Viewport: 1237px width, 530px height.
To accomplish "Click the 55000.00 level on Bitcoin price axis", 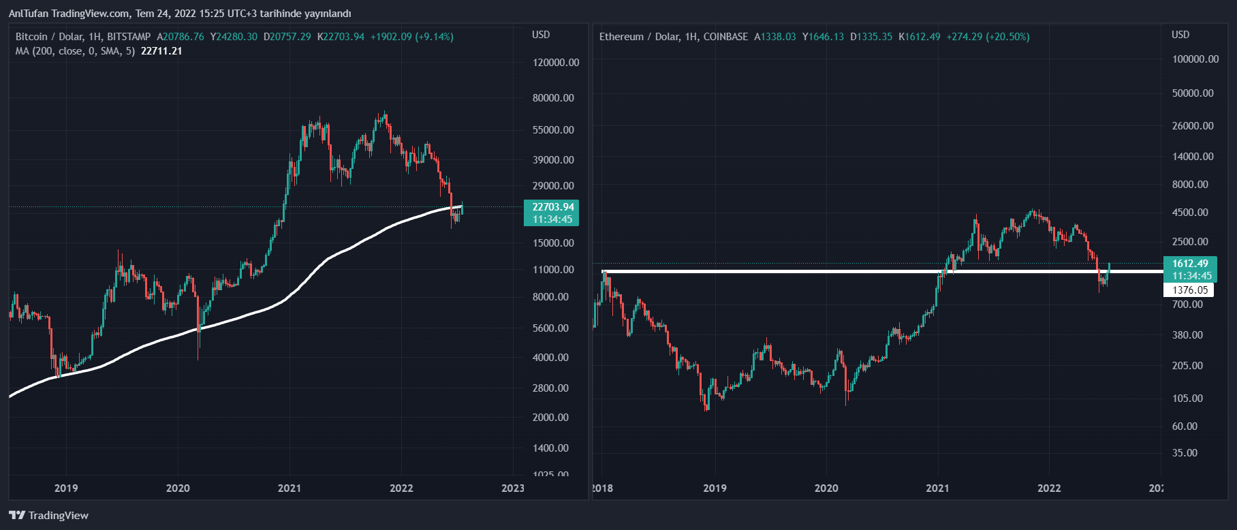I will pyautogui.click(x=553, y=130).
